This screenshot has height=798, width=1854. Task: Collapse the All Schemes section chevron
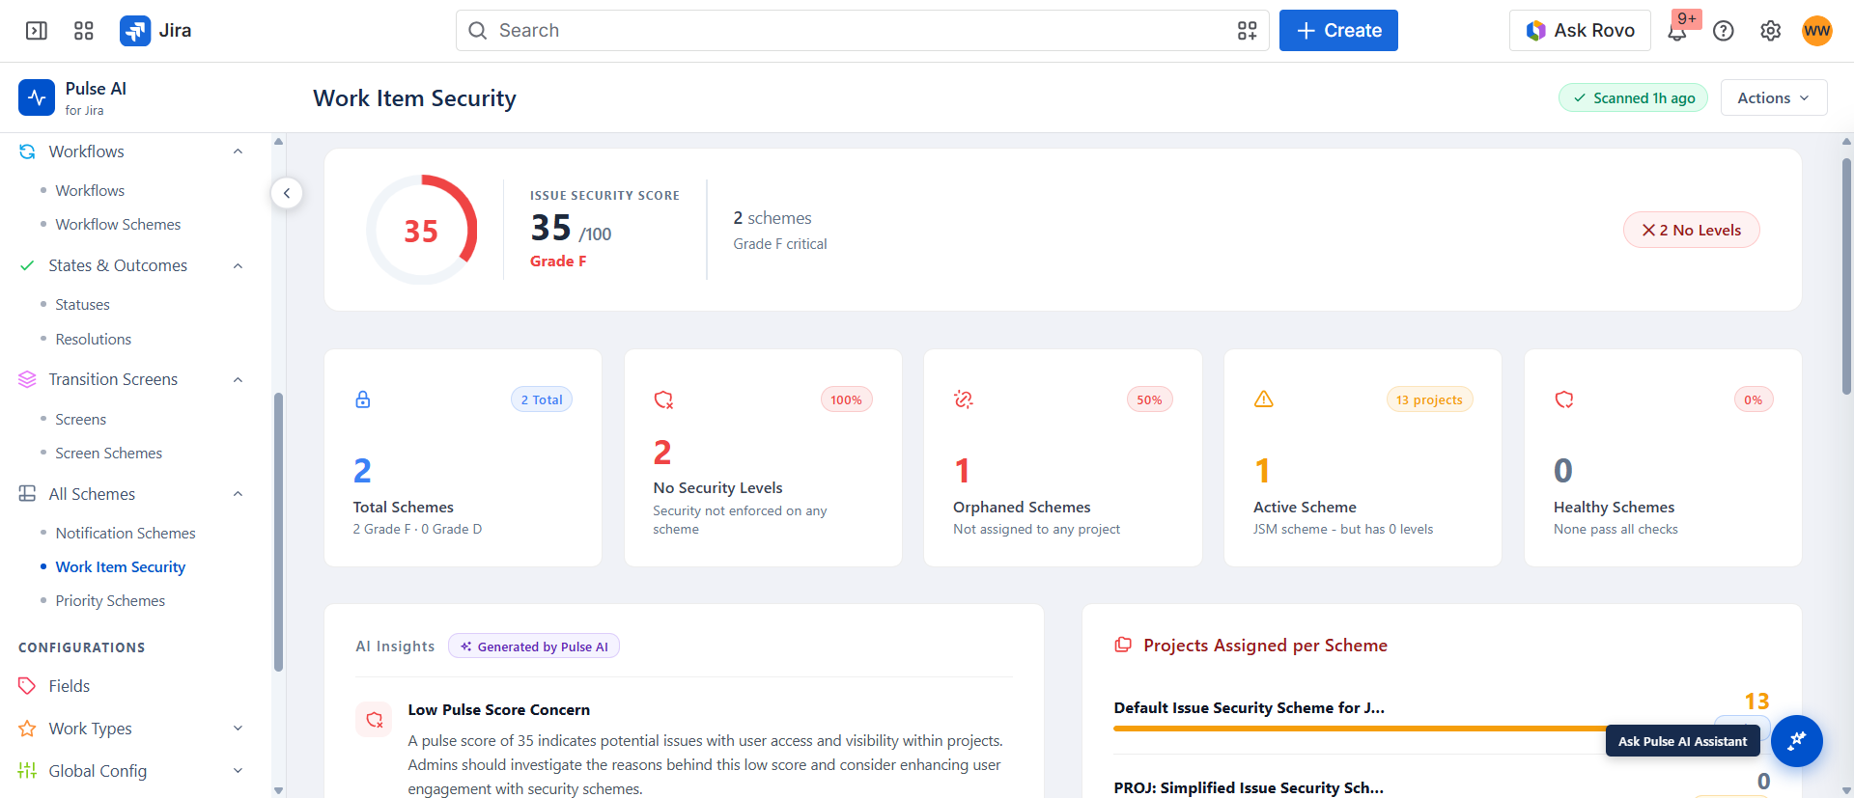tap(238, 494)
